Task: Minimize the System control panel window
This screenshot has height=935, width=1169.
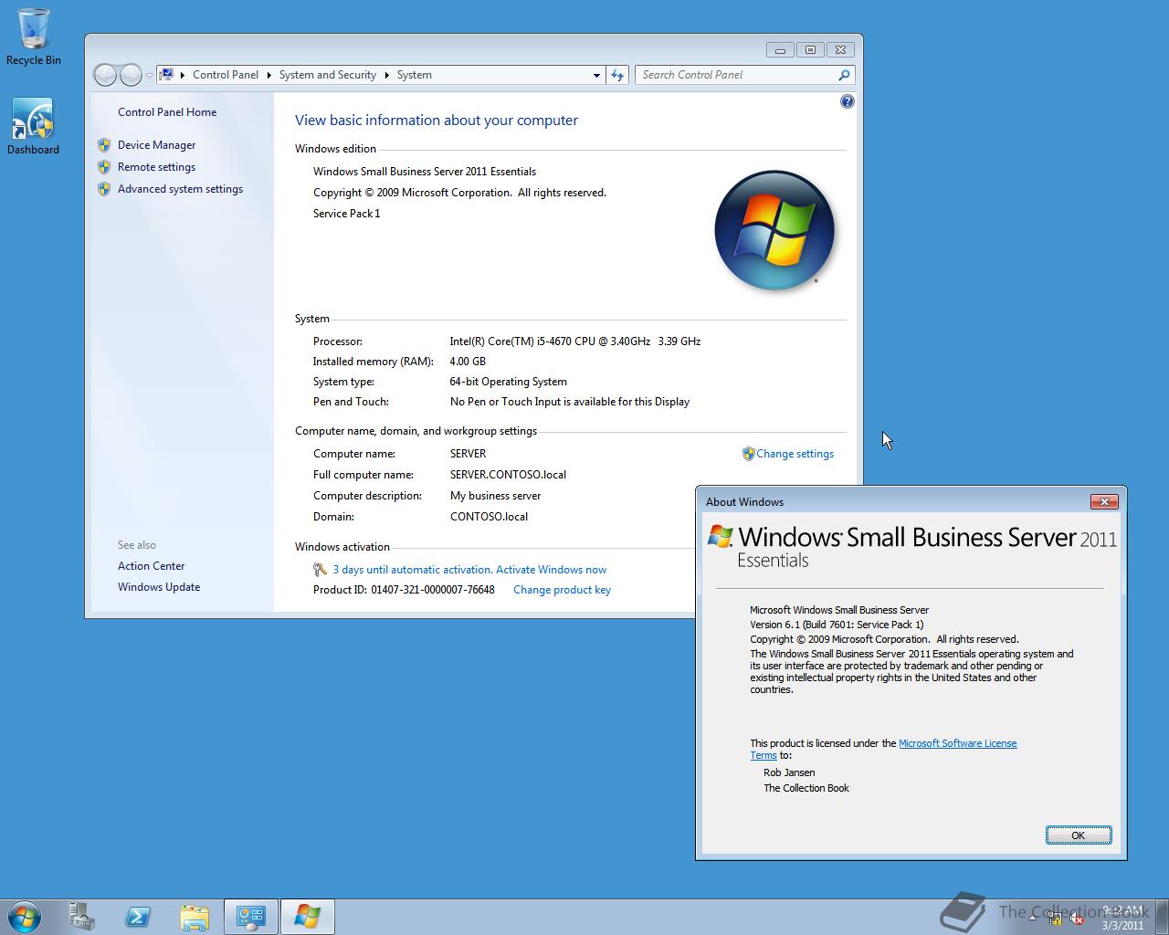Action: 780,50
